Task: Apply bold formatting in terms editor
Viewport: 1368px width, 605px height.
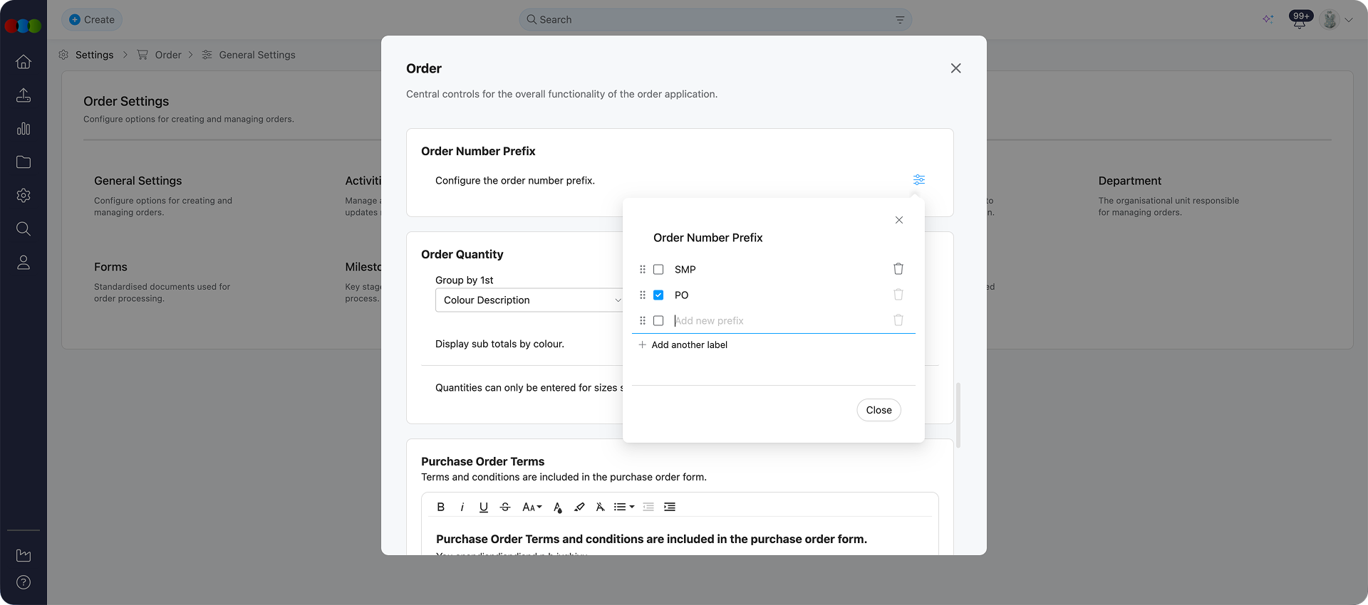Action: 440,507
